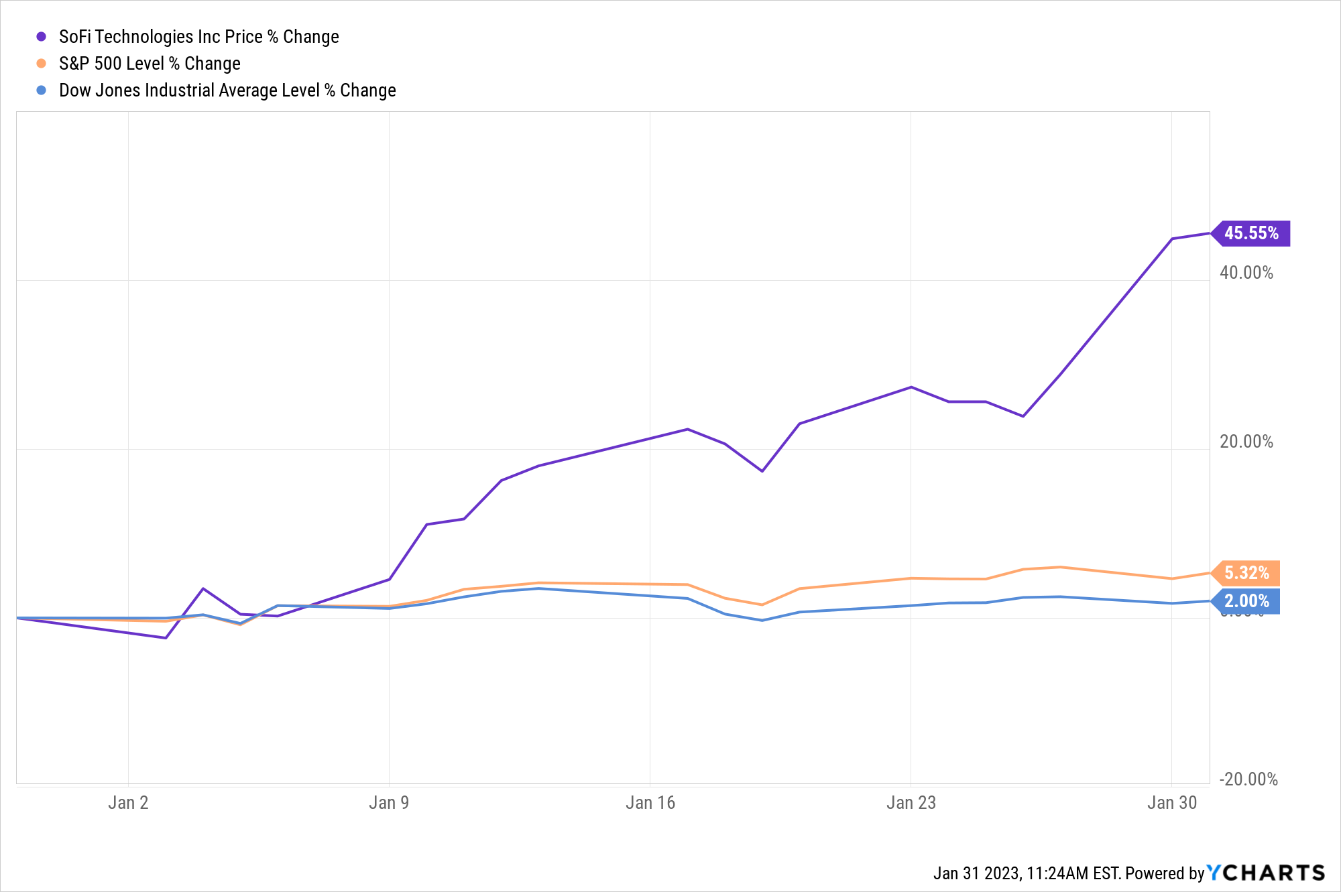Click the Jan 9 x-axis label
This screenshot has width=1341, height=892.
[x=389, y=802]
